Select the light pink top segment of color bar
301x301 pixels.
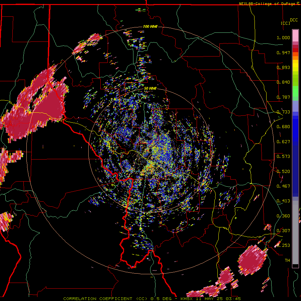(x=295, y=35)
